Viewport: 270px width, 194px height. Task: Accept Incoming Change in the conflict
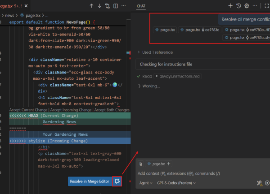[71, 110]
